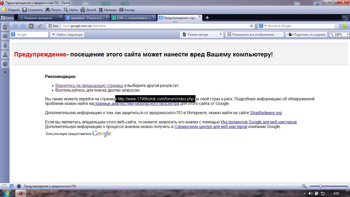Click the 'Веб' site info badge
Viewport: 350px width, 197px height.
click(53, 26)
